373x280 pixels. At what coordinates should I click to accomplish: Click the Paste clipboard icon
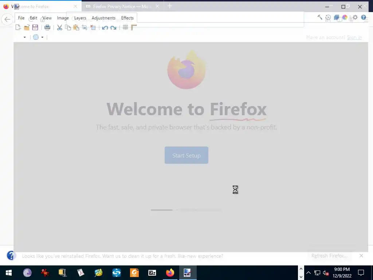(x=76, y=27)
